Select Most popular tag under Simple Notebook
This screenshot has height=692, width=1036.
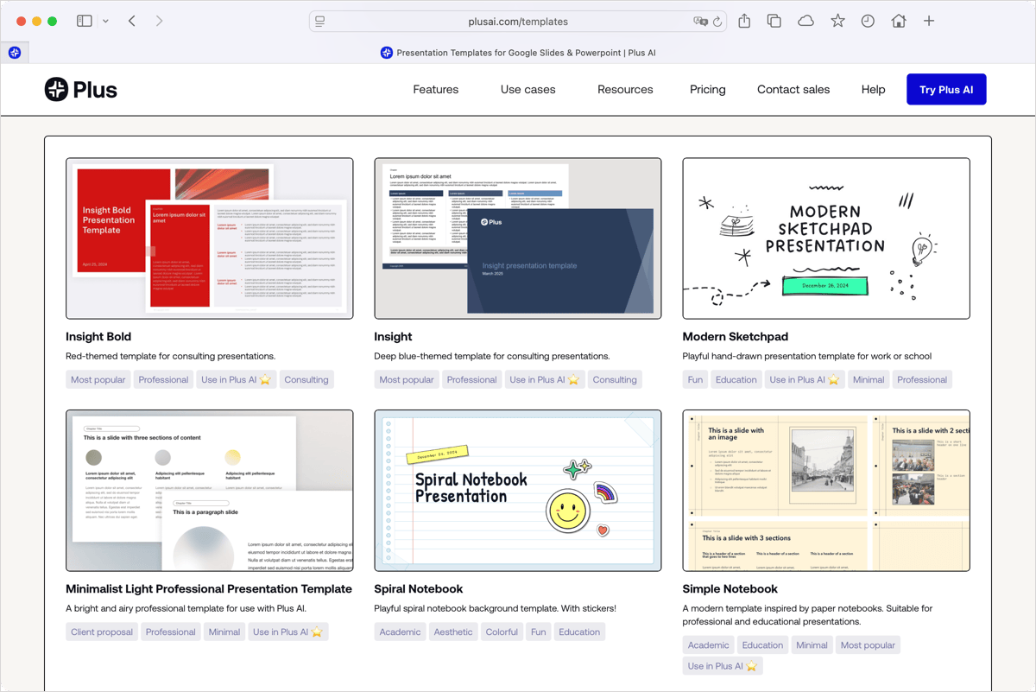[x=868, y=644]
